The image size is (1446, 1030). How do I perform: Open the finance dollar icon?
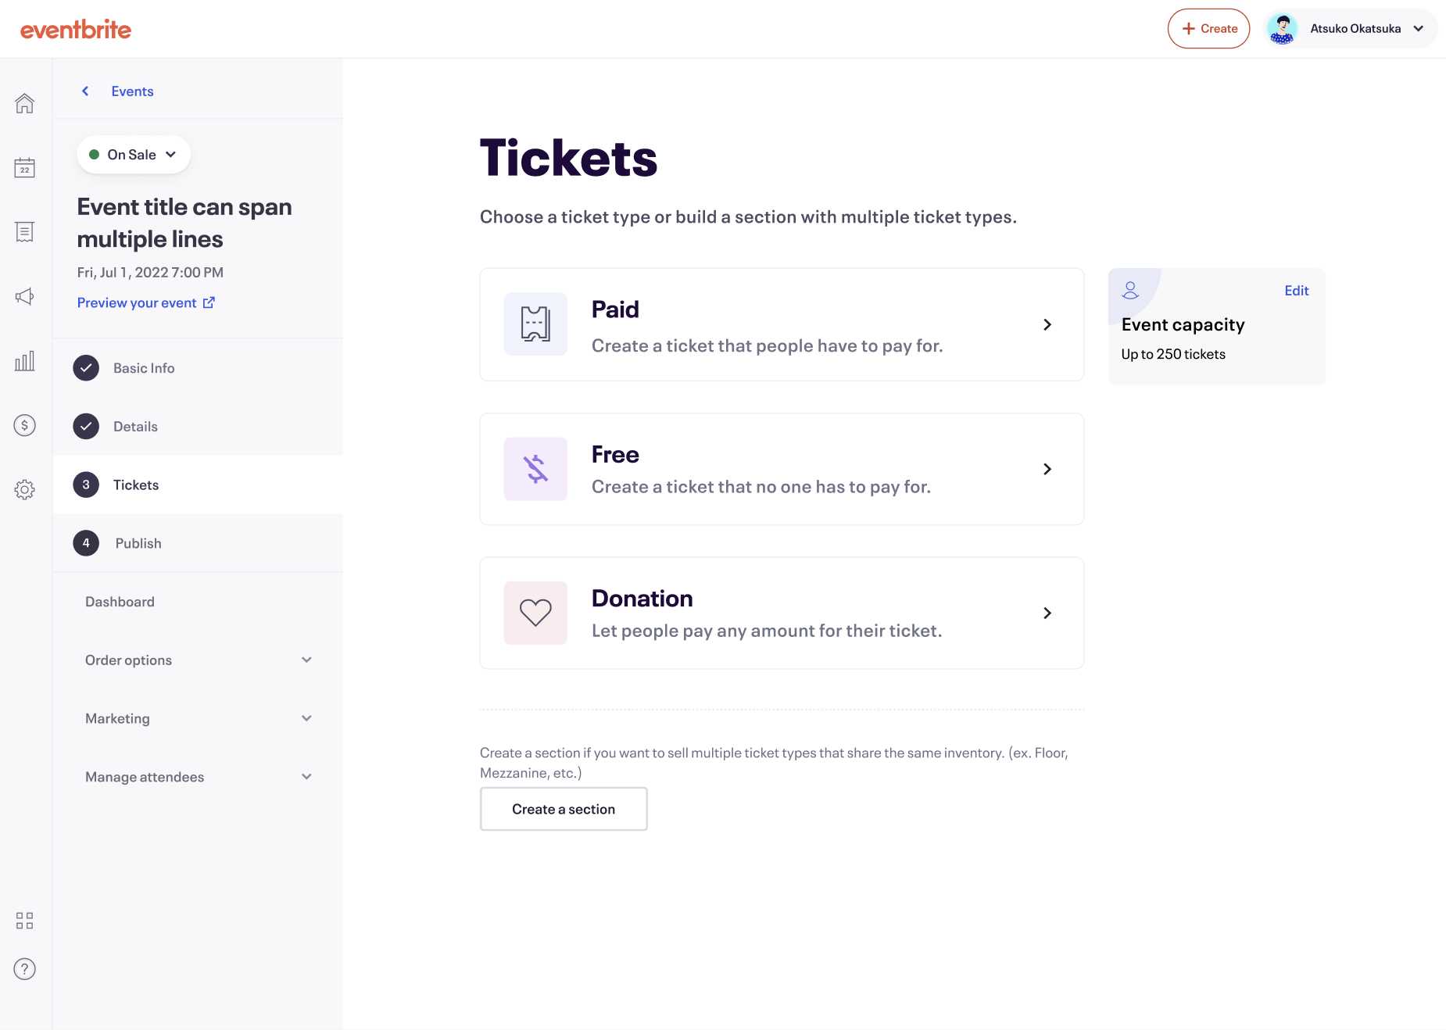click(25, 425)
